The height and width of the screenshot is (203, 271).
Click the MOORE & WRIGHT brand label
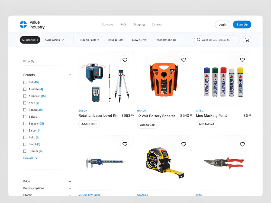(89, 195)
